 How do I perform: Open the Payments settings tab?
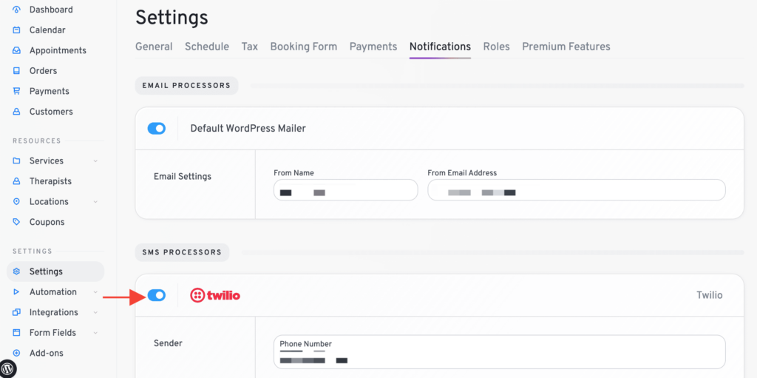pyautogui.click(x=373, y=47)
